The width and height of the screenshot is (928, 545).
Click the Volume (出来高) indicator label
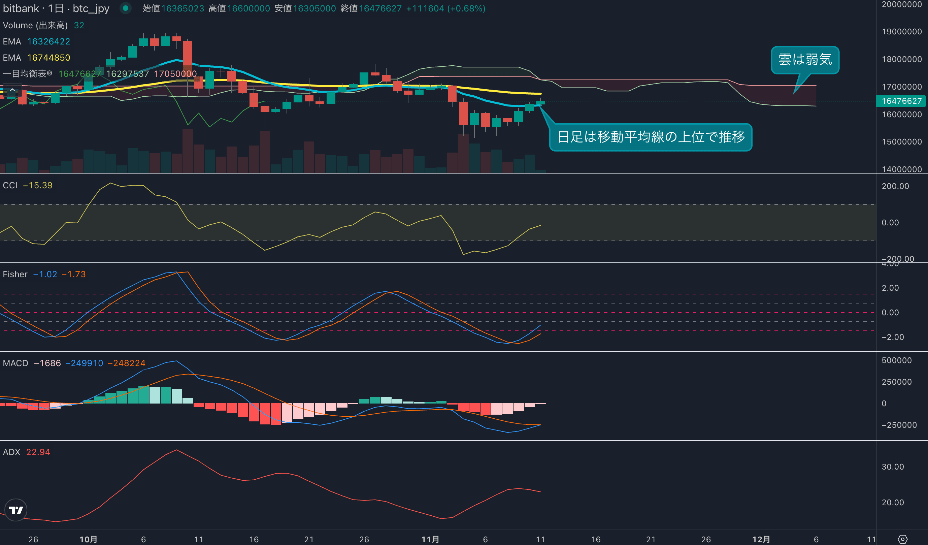(x=35, y=25)
